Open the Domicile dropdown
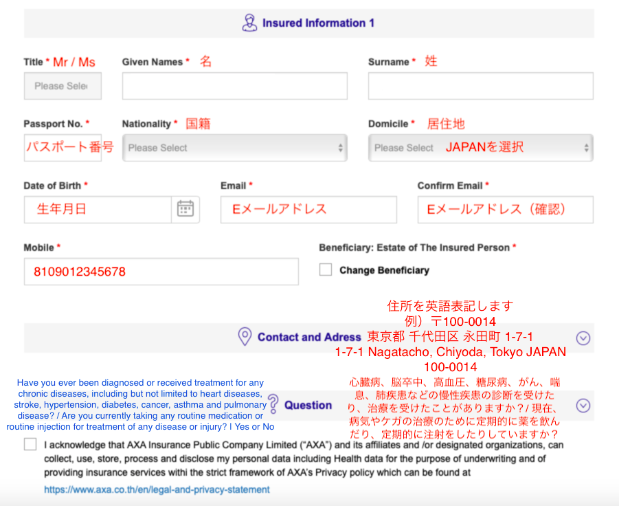The image size is (619, 506). pyautogui.click(x=481, y=148)
